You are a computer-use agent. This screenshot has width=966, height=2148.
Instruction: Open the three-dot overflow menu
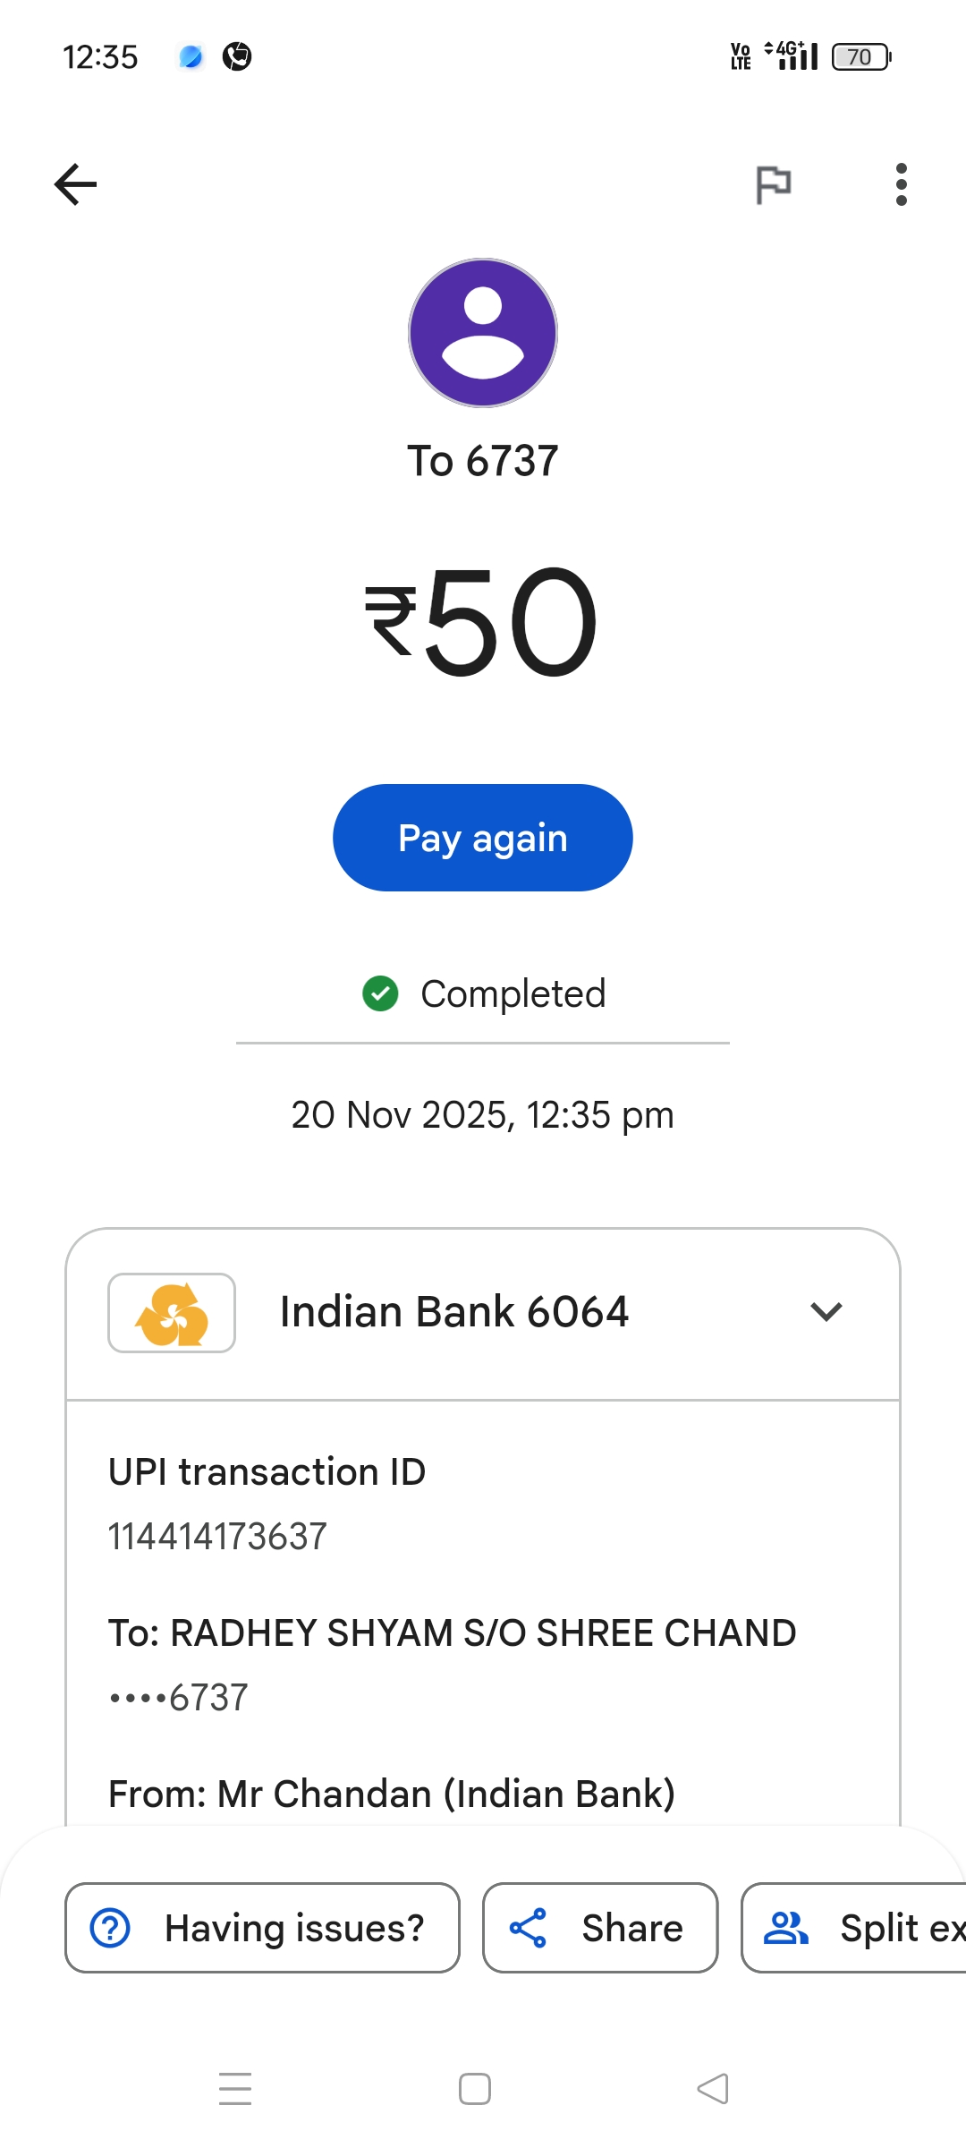pos(901,184)
